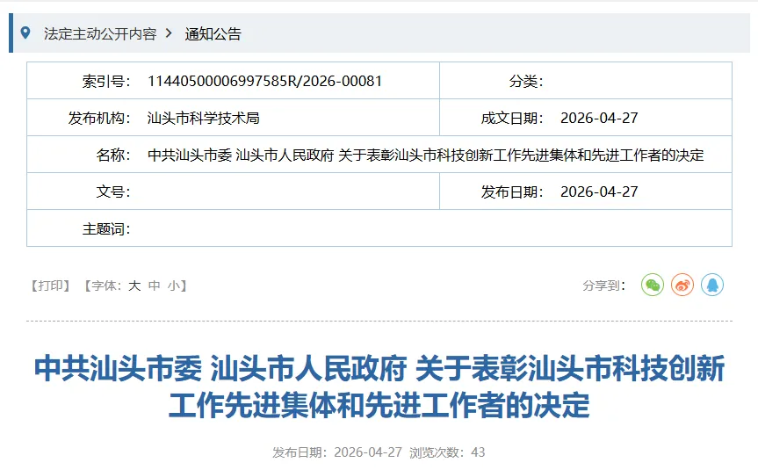Set font size to 大 (large)
758x470 pixels.
134,286
